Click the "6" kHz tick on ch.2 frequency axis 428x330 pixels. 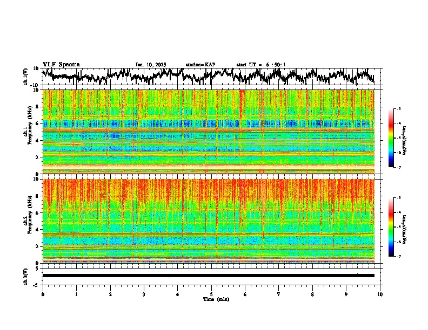click(x=38, y=213)
